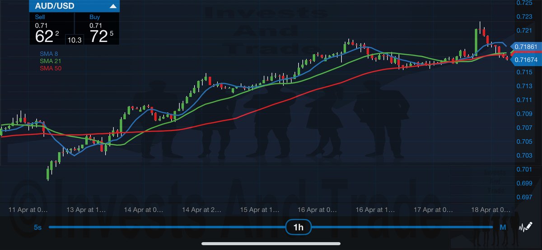The width and height of the screenshot is (542, 250).
Task: Jump to 5s timeframe label
Action: [x=37, y=227]
